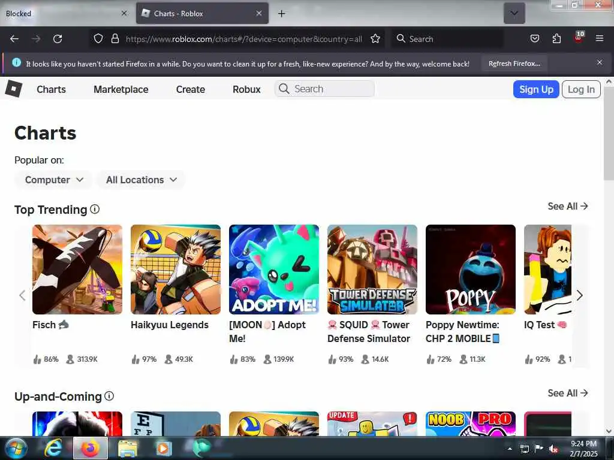This screenshot has height=460, width=614.
Task: Open the Robux nav item
Action: 246,89
